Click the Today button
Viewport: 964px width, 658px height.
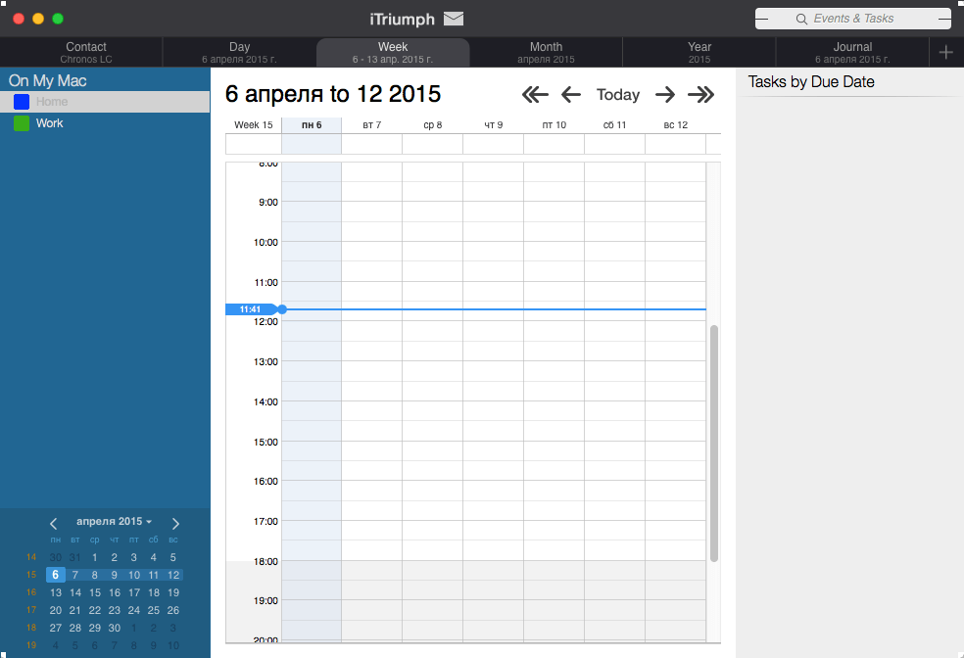pyautogui.click(x=618, y=95)
